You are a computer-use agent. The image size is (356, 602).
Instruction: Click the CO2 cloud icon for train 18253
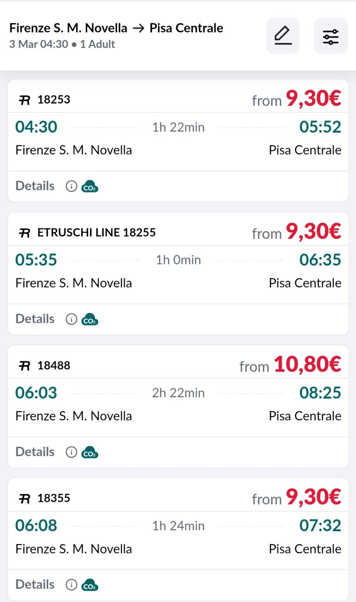[x=90, y=186]
